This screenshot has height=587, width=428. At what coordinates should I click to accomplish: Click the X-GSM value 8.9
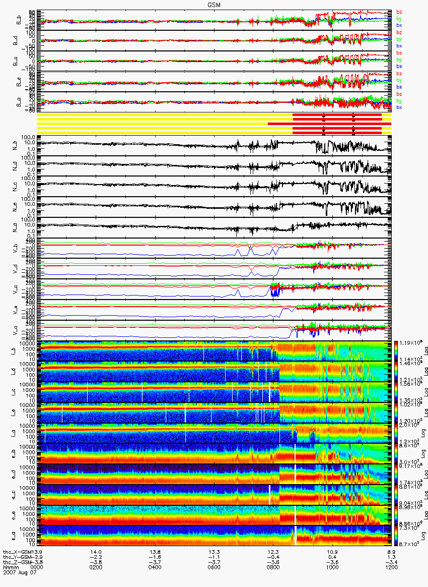point(392,552)
